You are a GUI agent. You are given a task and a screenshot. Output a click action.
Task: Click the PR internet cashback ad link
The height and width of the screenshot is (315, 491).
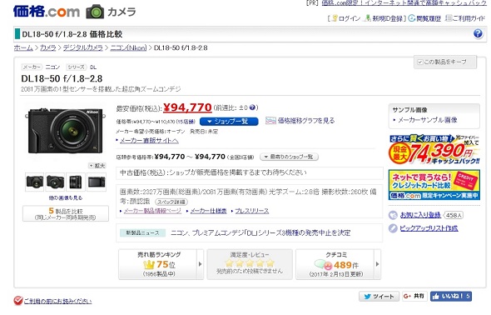[x=404, y=2]
